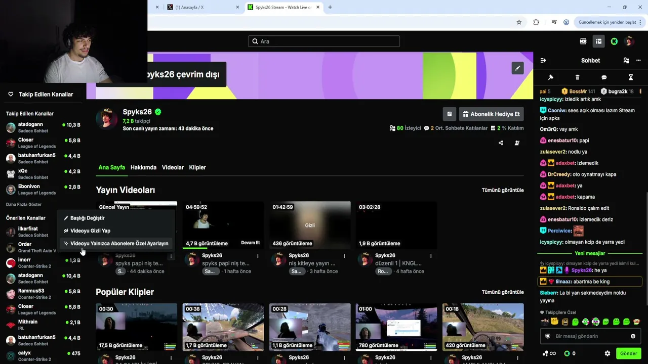Open xQc channel in followed list
648x364 pixels.
[43, 174]
